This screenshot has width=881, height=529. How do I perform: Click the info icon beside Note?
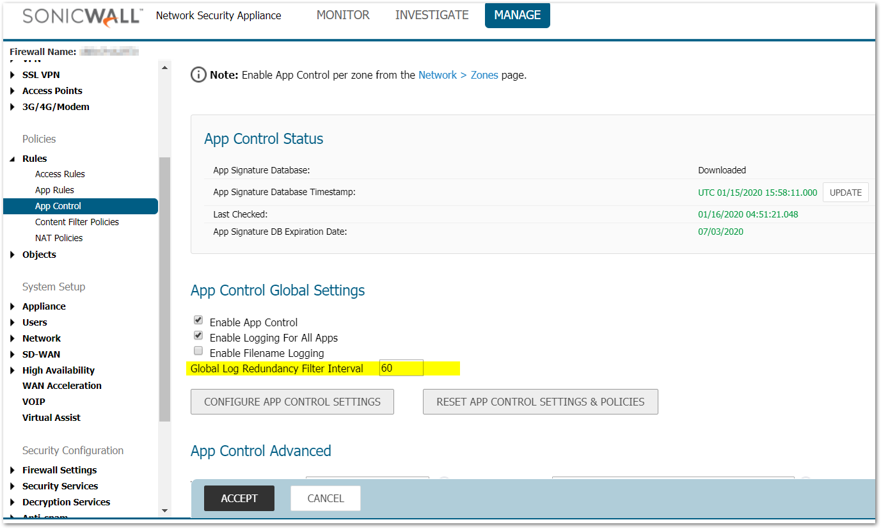click(x=199, y=75)
